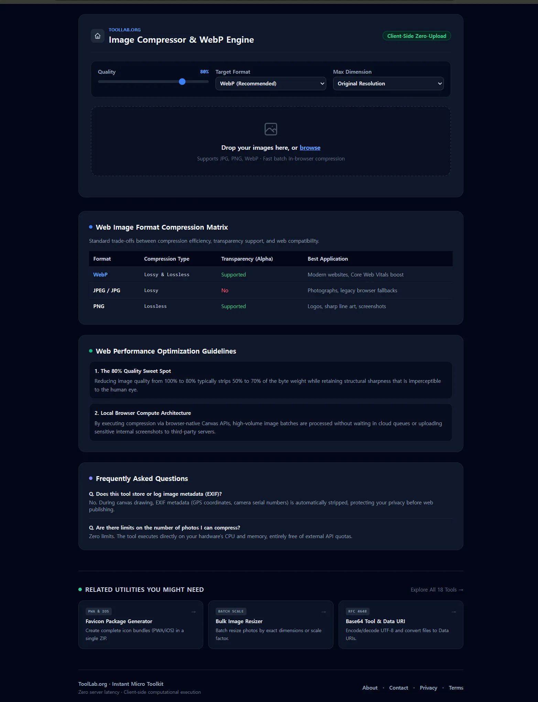538x702 pixels.
Task: Open the Target Format dropdown
Action: (x=271, y=84)
